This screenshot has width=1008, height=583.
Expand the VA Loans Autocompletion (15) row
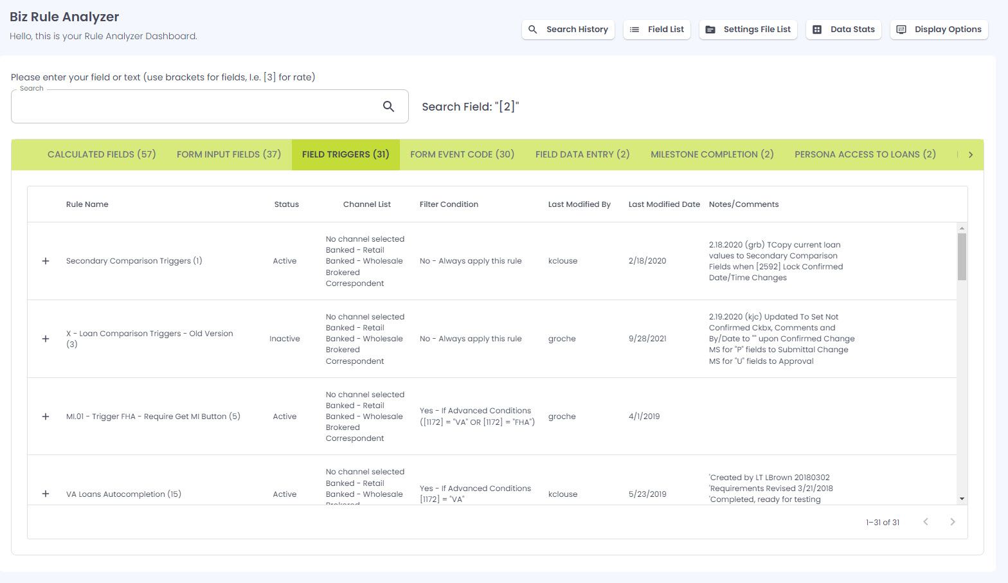click(46, 494)
